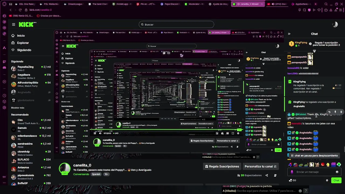Viewport: 345px width, 194px height.
Task: Open Samulx recommended channel
Action: tap(31, 129)
